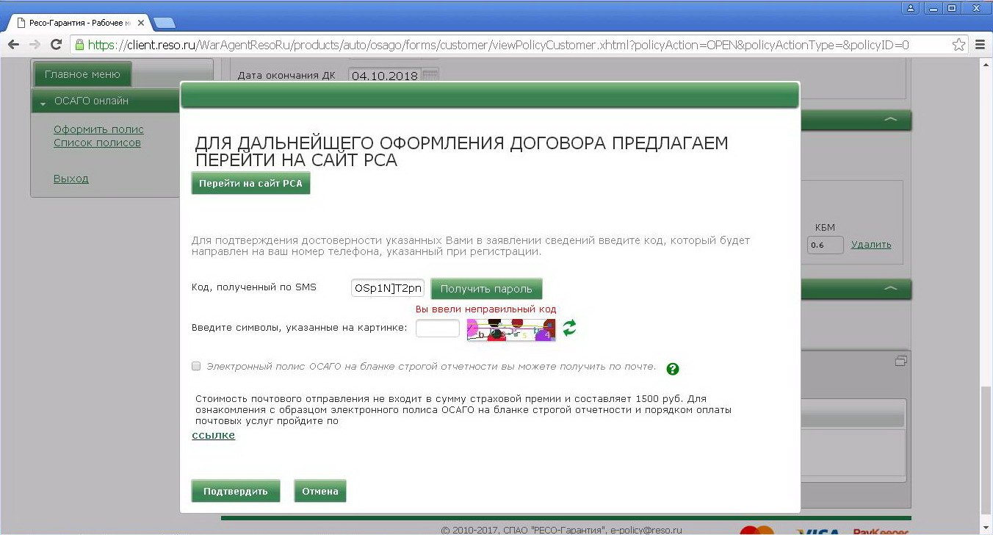The height and width of the screenshot is (535, 993).
Task: Click the Получить пароль button
Action: click(486, 289)
